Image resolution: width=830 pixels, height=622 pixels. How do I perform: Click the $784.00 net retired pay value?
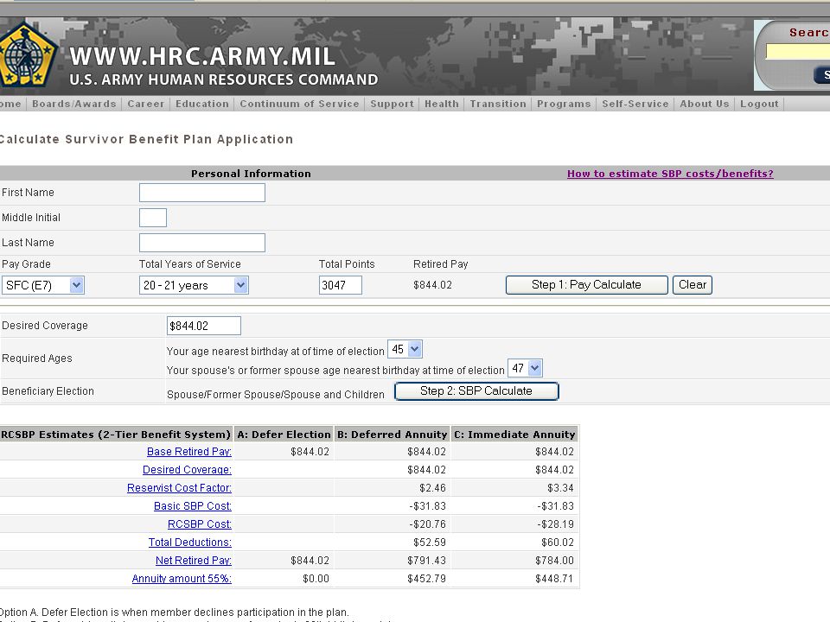point(554,560)
